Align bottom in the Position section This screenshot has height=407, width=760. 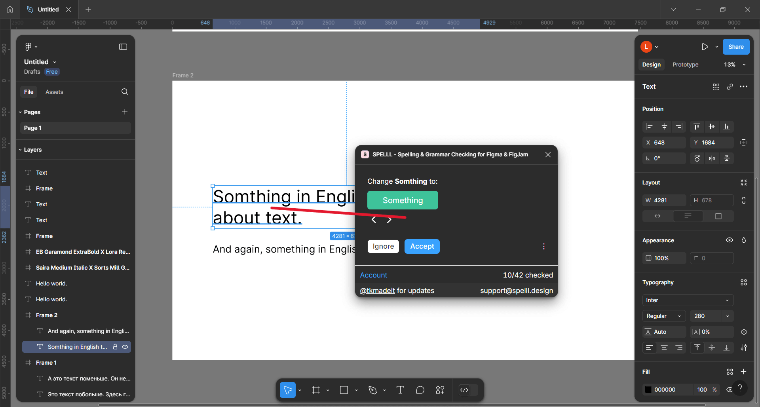[x=726, y=127]
